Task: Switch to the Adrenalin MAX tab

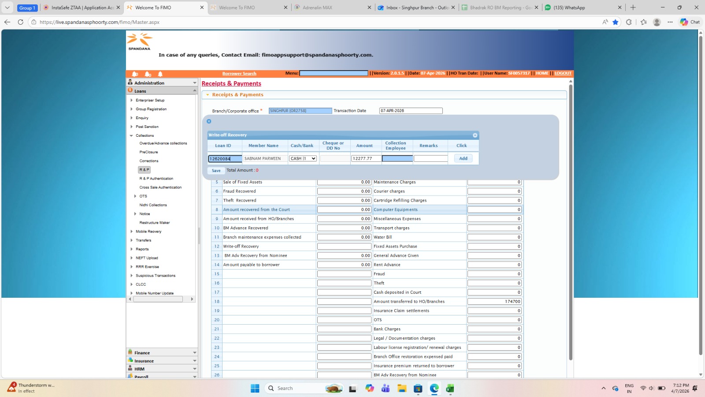Action: (317, 7)
